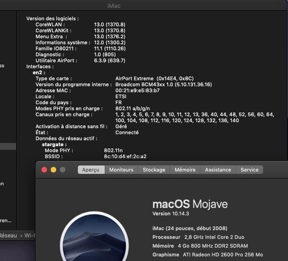Click the 'en2 :' interface heading
This screenshot has width=288, height=261.
tap(39, 72)
